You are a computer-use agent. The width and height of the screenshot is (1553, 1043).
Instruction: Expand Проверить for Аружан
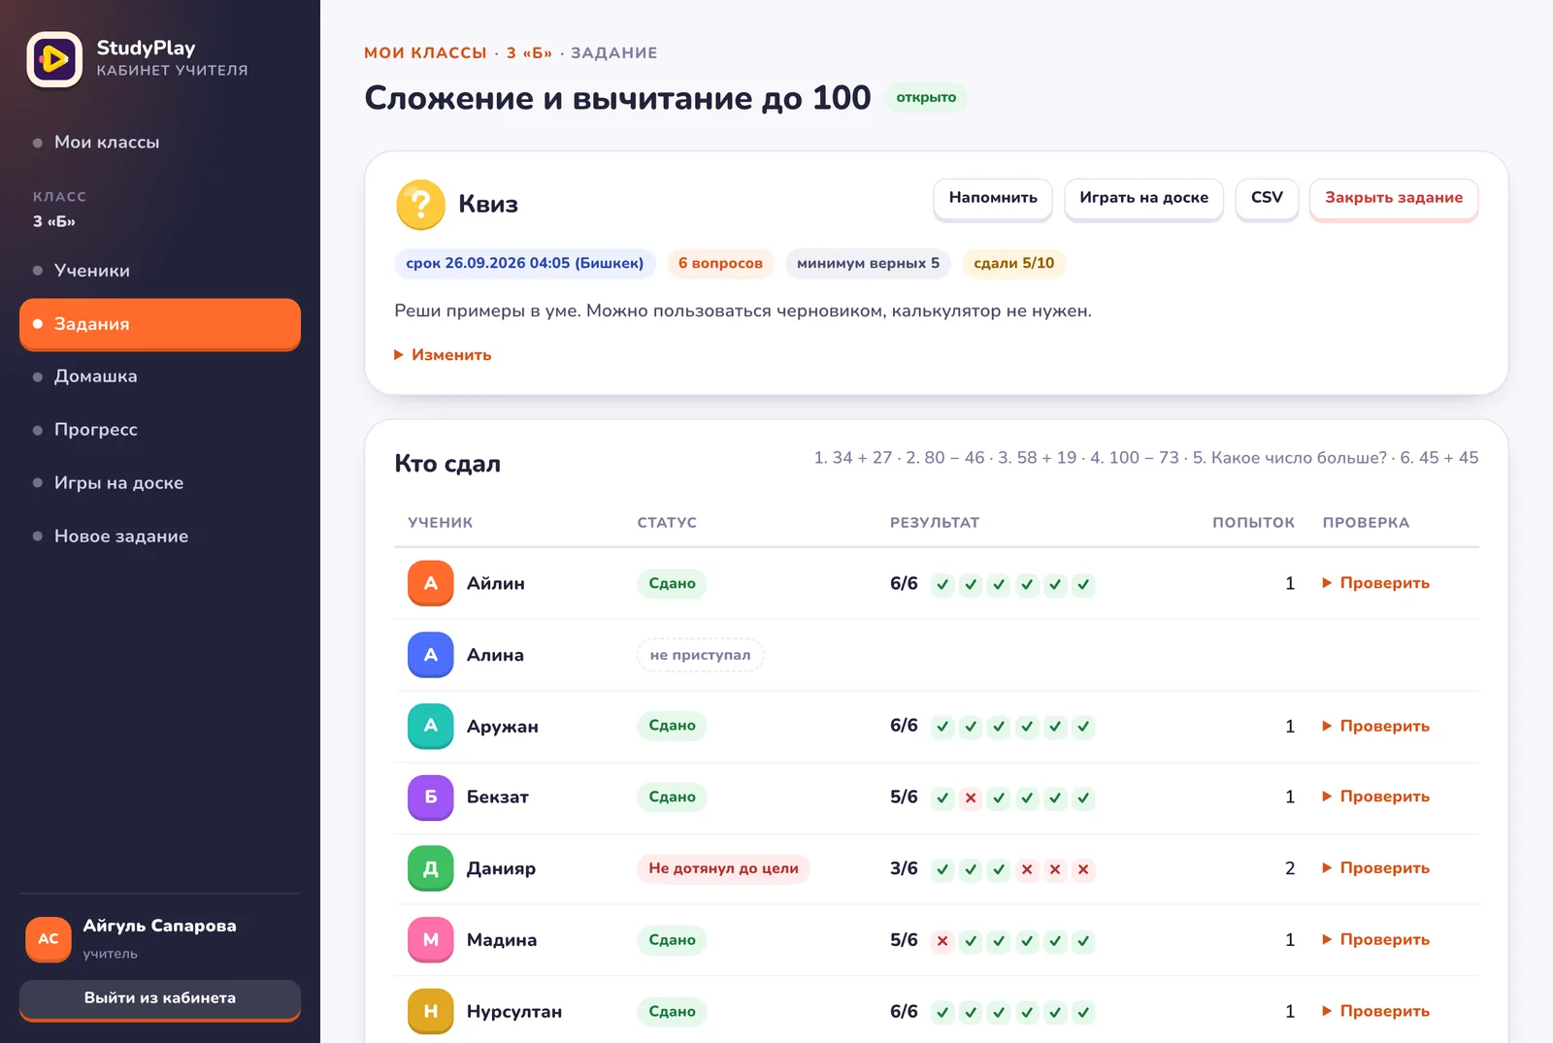tap(1376, 726)
